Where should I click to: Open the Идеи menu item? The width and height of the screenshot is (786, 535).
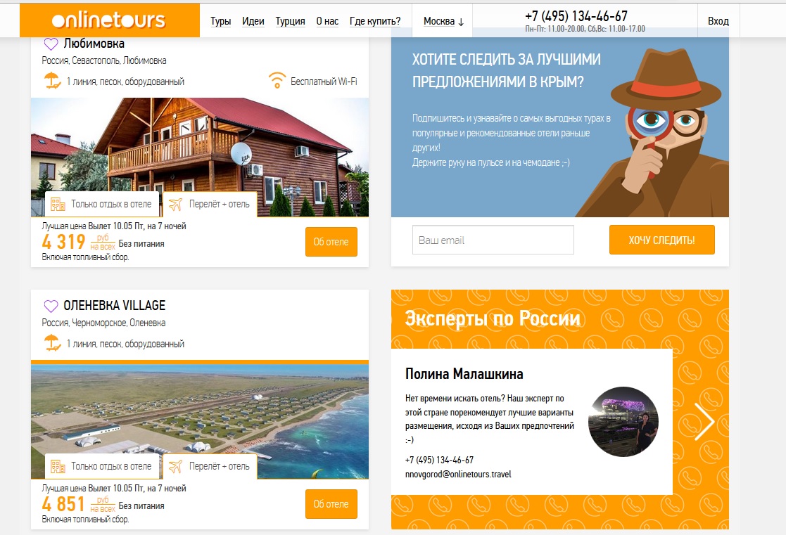(253, 21)
